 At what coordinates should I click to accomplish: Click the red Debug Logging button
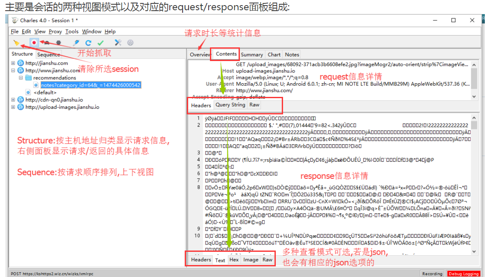coord(464,274)
